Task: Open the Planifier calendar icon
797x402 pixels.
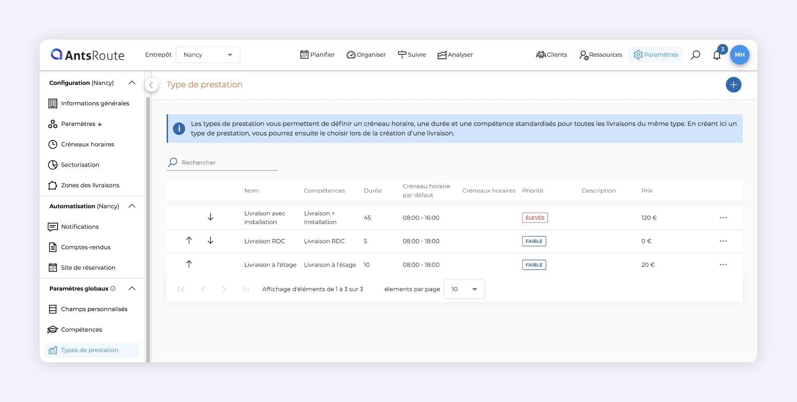Action: [304, 54]
